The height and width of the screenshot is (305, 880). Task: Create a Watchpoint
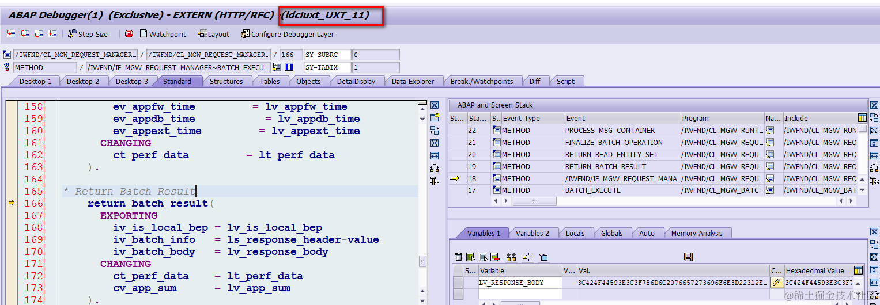pos(163,34)
